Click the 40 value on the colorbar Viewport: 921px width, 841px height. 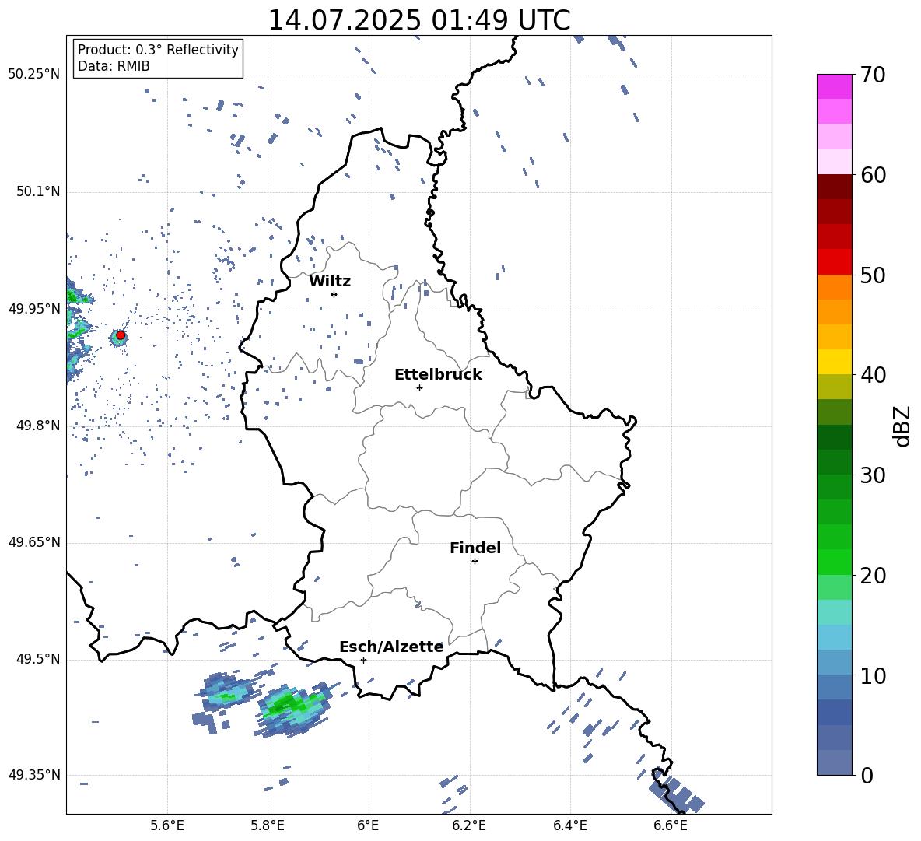(873, 375)
